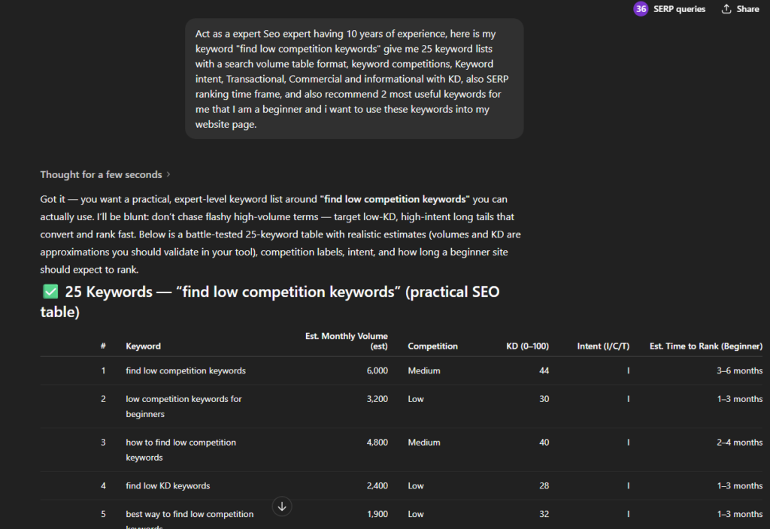Select the Medium competition label in row 3
Image resolution: width=770 pixels, height=529 pixels.
pos(423,442)
